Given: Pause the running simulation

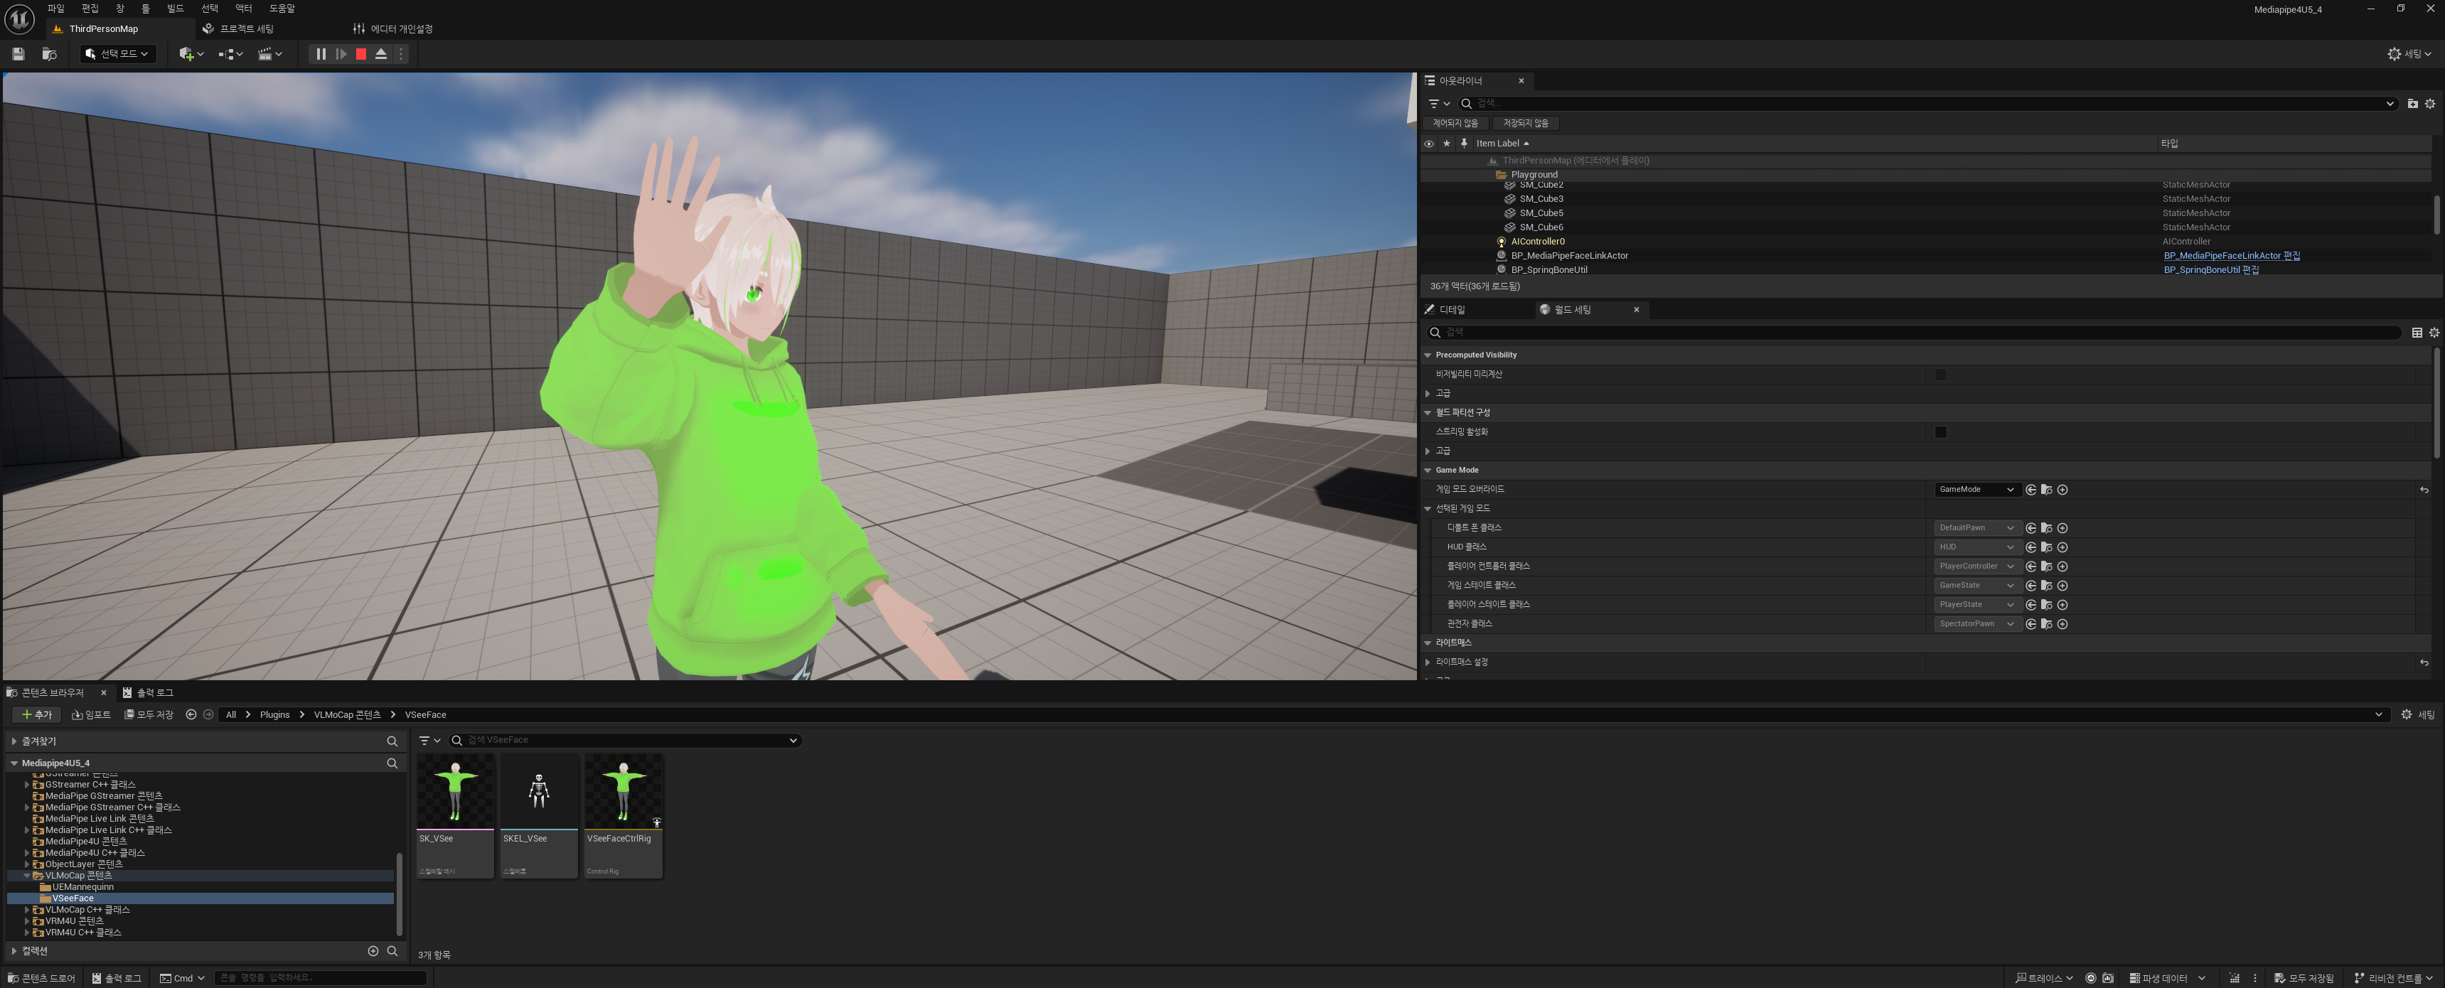Looking at the screenshot, I should (320, 54).
